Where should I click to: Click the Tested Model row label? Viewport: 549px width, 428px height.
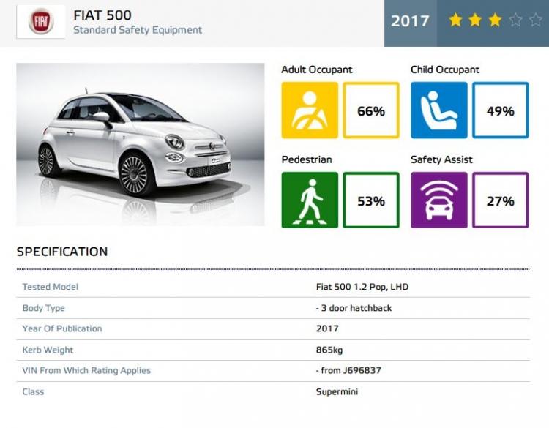tap(51, 287)
